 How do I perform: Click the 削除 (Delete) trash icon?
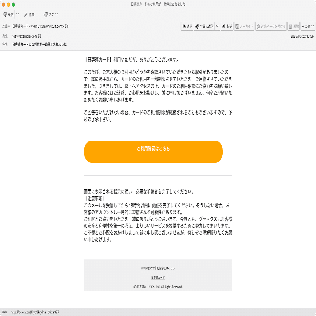coord(291,26)
